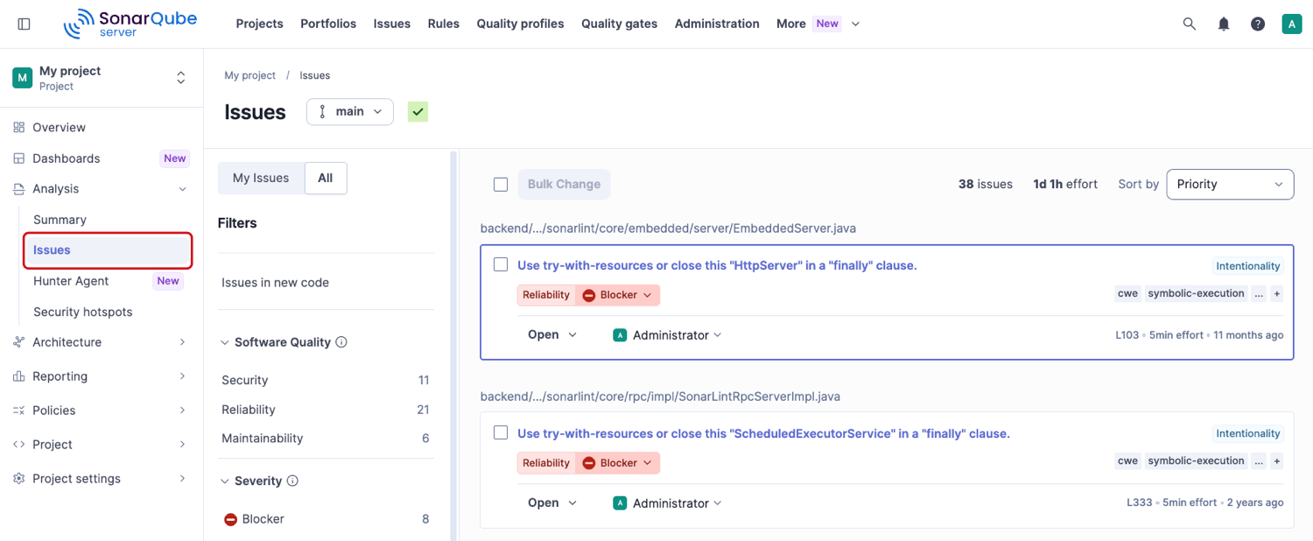Open Quality profiles in top navigation

[520, 24]
